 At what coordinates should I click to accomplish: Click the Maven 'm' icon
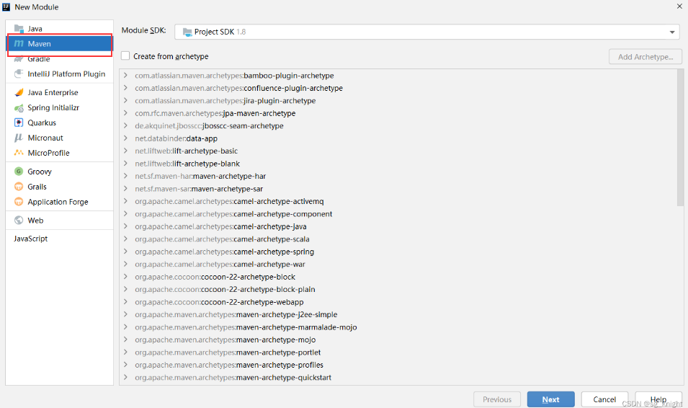19,43
